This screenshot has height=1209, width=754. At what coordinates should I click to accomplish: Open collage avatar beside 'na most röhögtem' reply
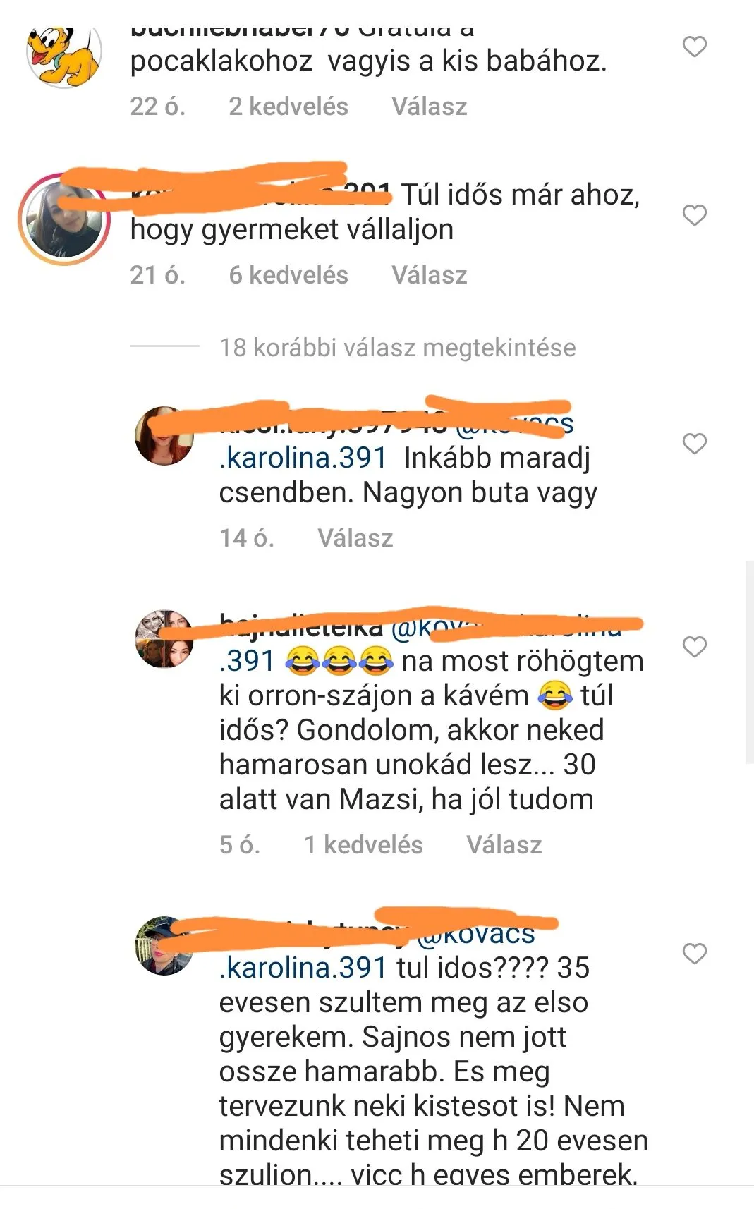point(164,639)
